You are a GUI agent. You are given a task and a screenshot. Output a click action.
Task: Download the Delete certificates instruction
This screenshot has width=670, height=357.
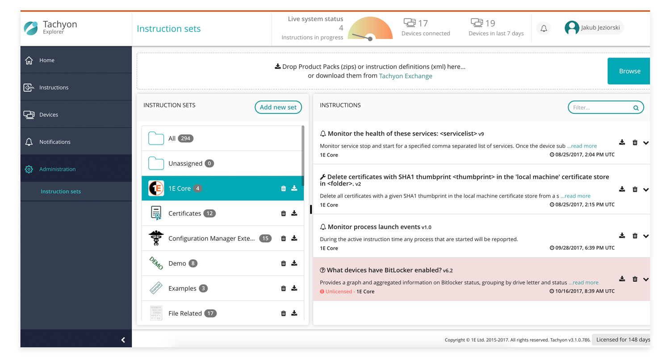pyautogui.click(x=622, y=189)
